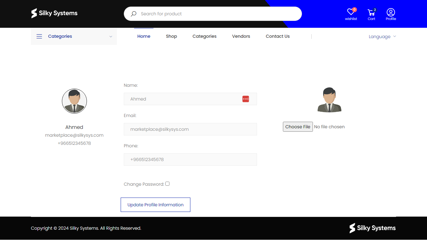This screenshot has width=427, height=240.
Task: Go to the Shop menu item
Action: coord(171,36)
